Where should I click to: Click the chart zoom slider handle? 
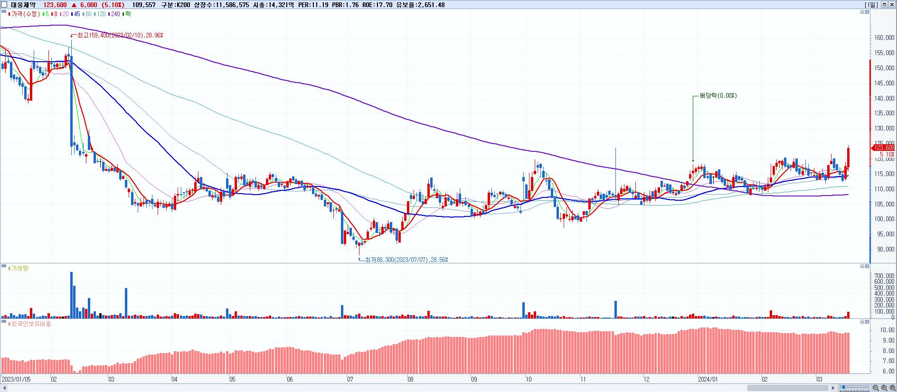pyautogui.click(x=843, y=387)
